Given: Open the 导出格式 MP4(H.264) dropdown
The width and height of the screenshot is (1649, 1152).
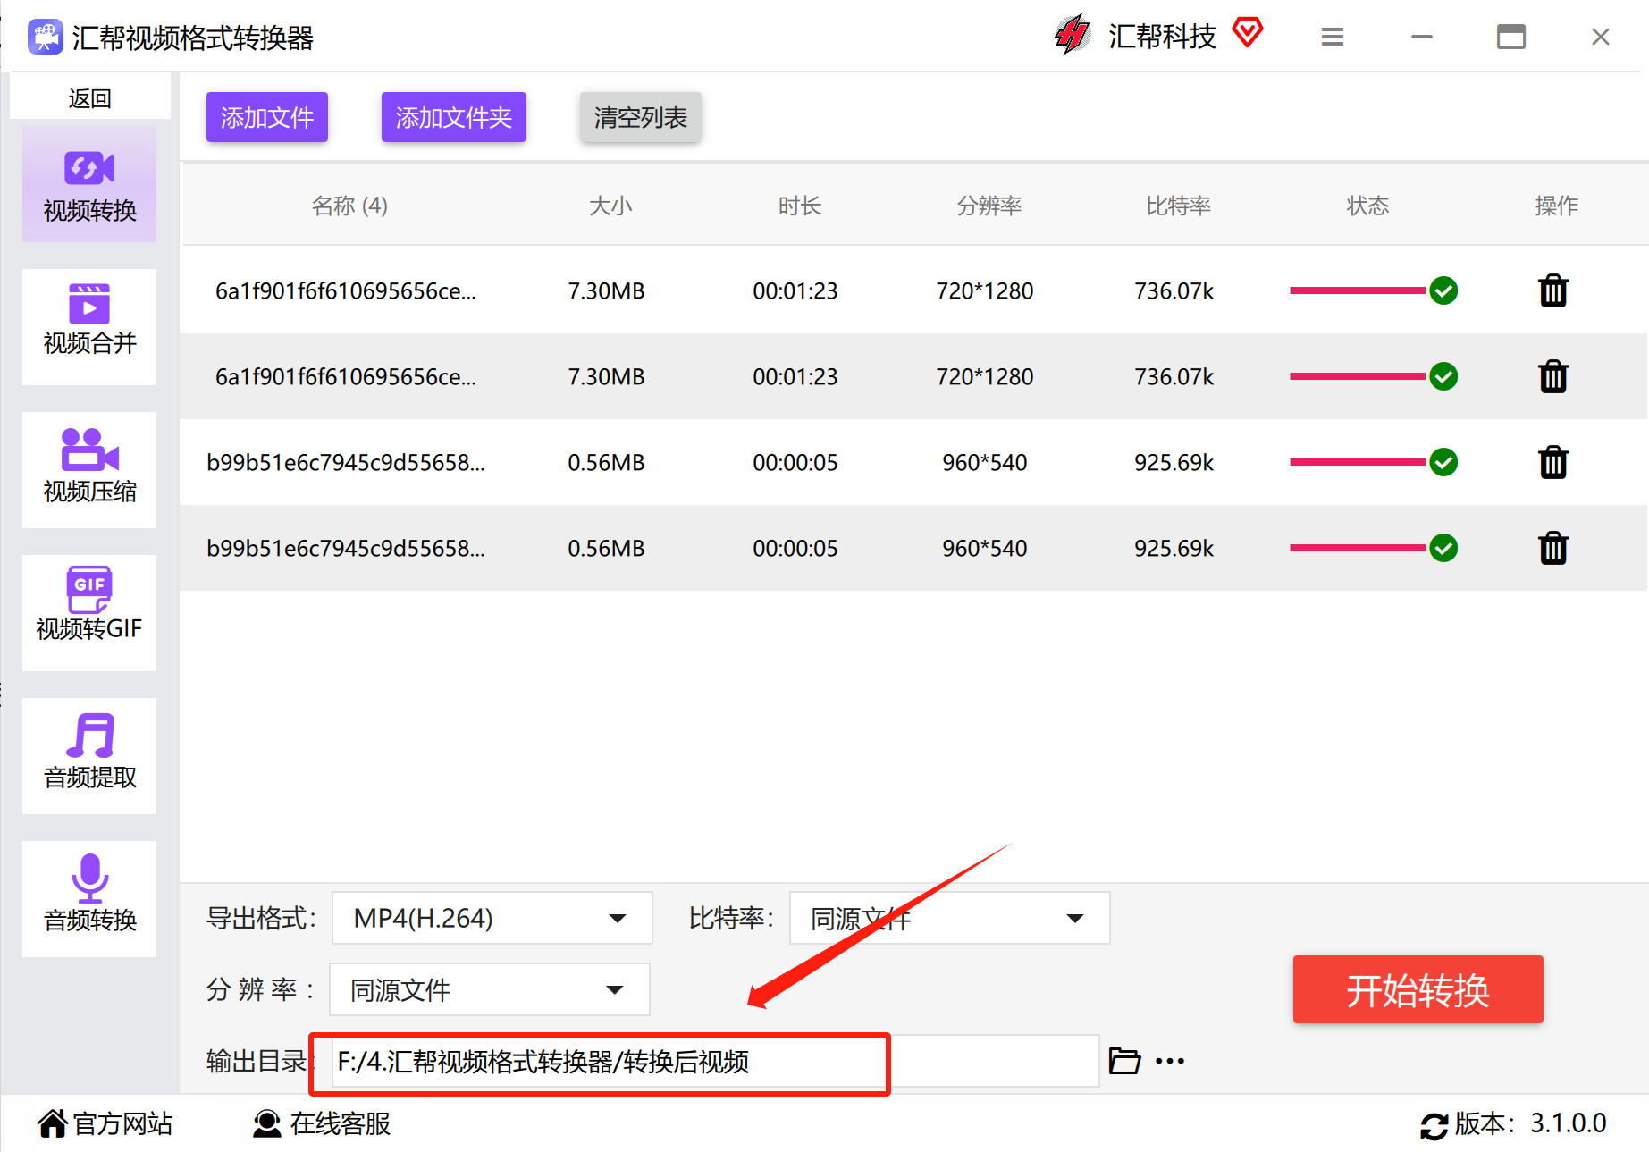Looking at the screenshot, I should pyautogui.click(x=492, y=918).
